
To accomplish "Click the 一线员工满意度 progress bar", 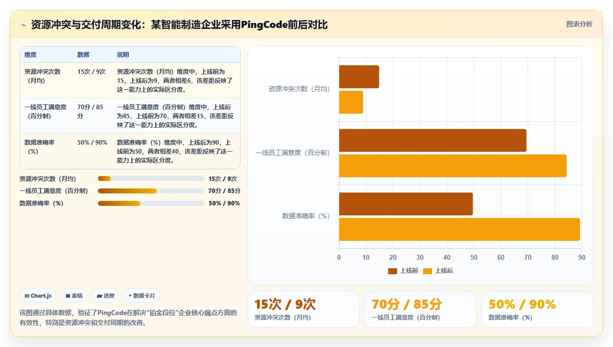I will click(x=151, y=191).
